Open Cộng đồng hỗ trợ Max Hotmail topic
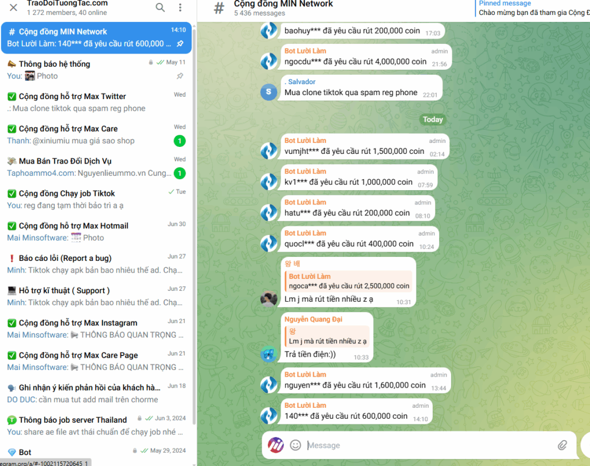The height and width of the screenshot is (466, 590). [96, 232]
